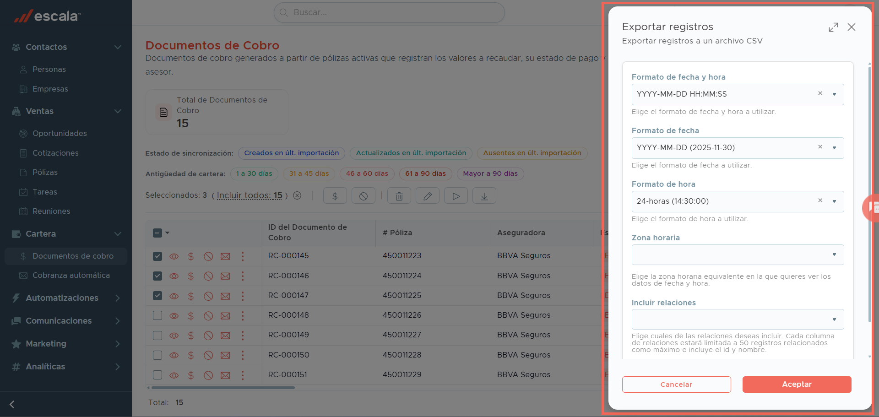The image size is (879, 417).
Task: Filter portfolio age Mayor a 90 días
Action: pos(490,173)
